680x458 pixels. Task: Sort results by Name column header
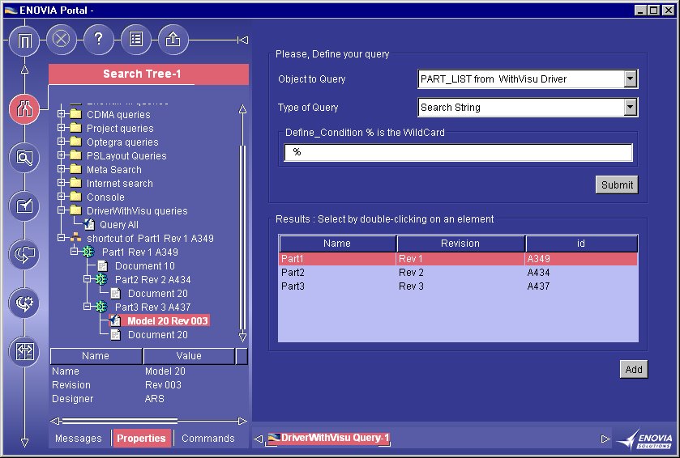pos(337,244)
